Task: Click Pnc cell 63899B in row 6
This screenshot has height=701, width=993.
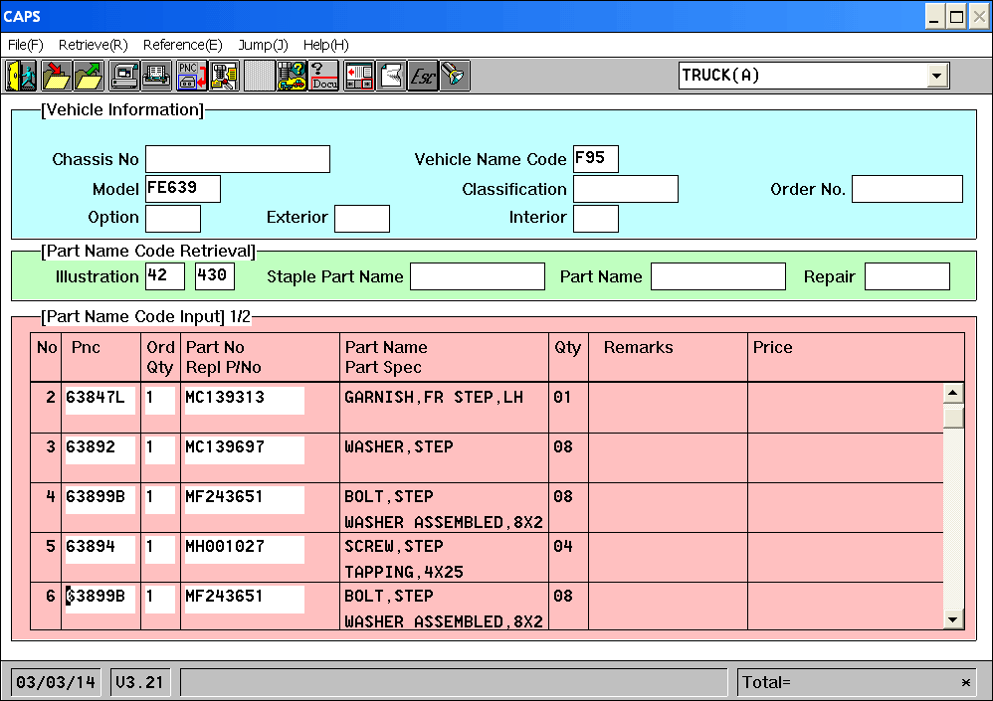Action: tap(100, 600)
